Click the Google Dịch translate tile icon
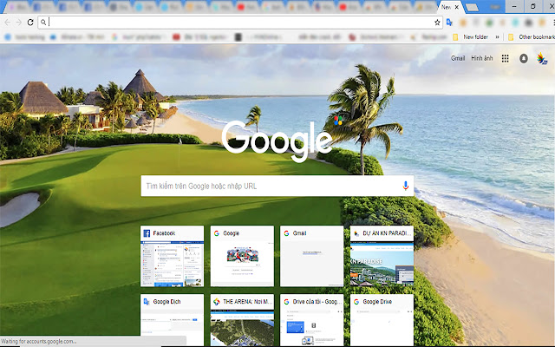Screen dimensions: 555x347 click(x=147, y=301)
